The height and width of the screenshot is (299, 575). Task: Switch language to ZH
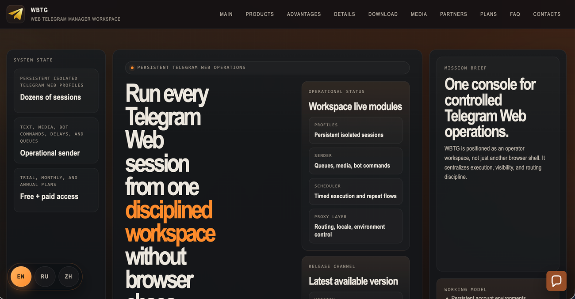click(x=69, y=276)
